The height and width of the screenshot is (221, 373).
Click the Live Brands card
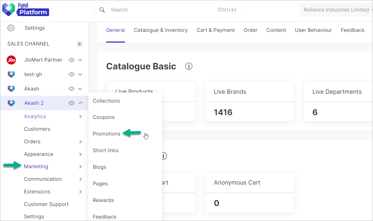click(x=249, y=102)
